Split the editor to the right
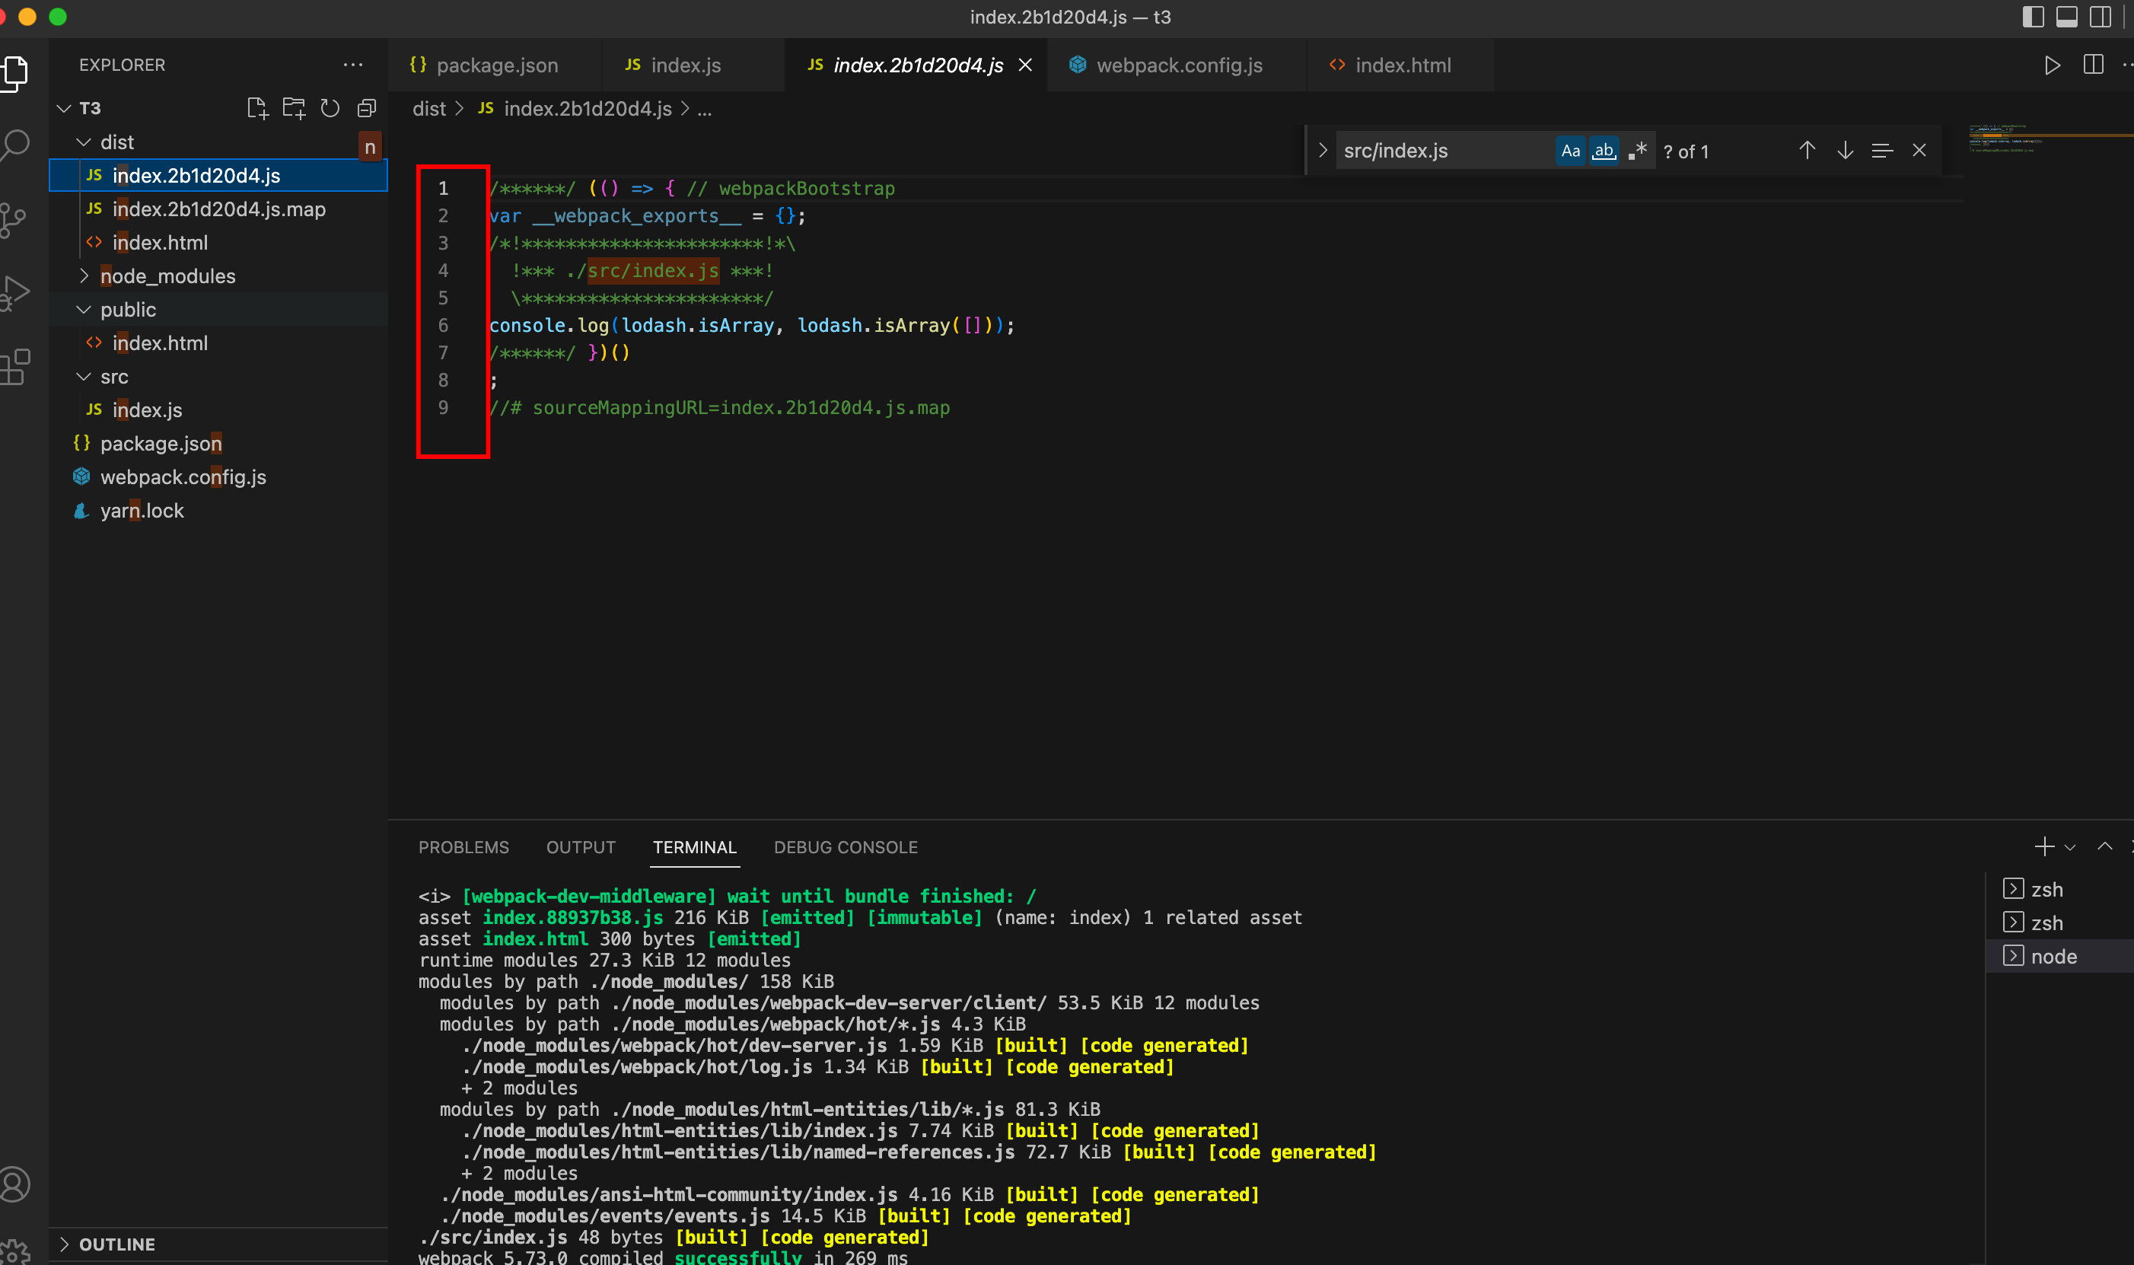The image size is (2134, 1265). click(x=2093, y=65)
